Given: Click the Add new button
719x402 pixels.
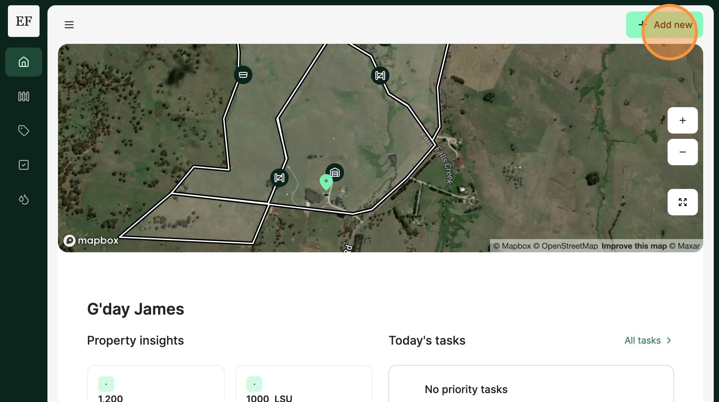Looking at the screenshot, I should (x=664, y=25).
